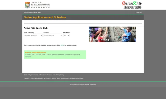Open the CSE Privacy Policy link

(44, 75)
